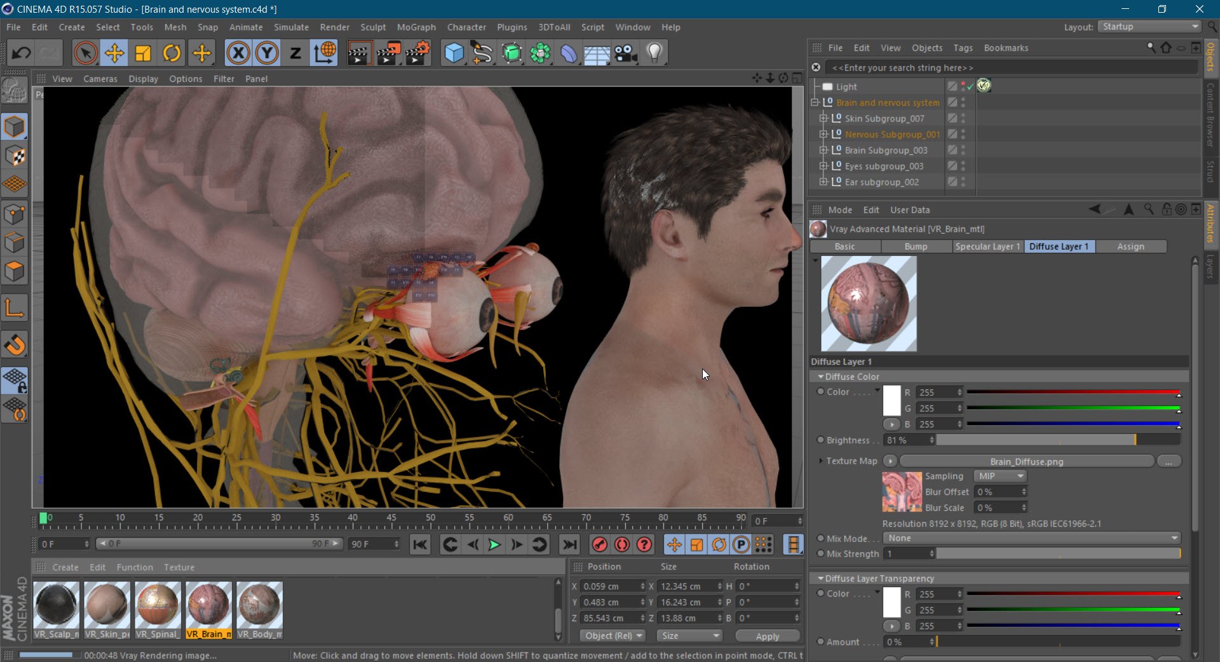Screen dimensions: 1220x662
Task: Collapse the Diffuse Color section
Action: click(820, 377)
